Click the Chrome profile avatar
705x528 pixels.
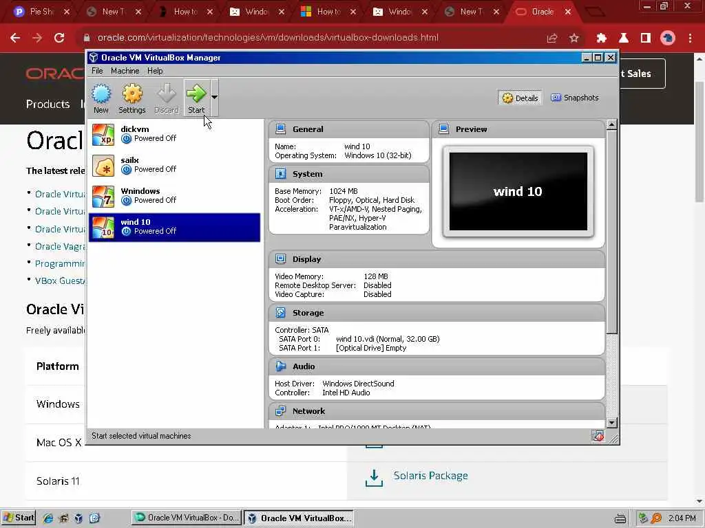(668, 38)
